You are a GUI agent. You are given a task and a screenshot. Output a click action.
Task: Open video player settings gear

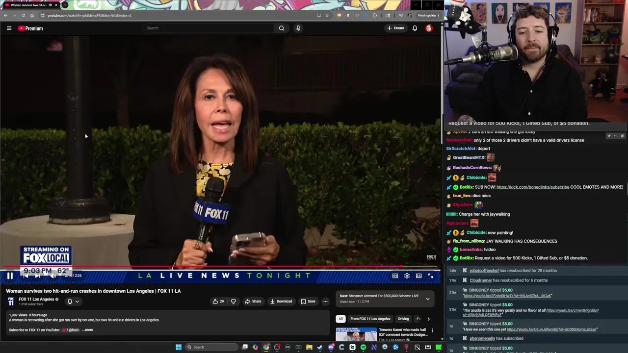coord(407,276)
